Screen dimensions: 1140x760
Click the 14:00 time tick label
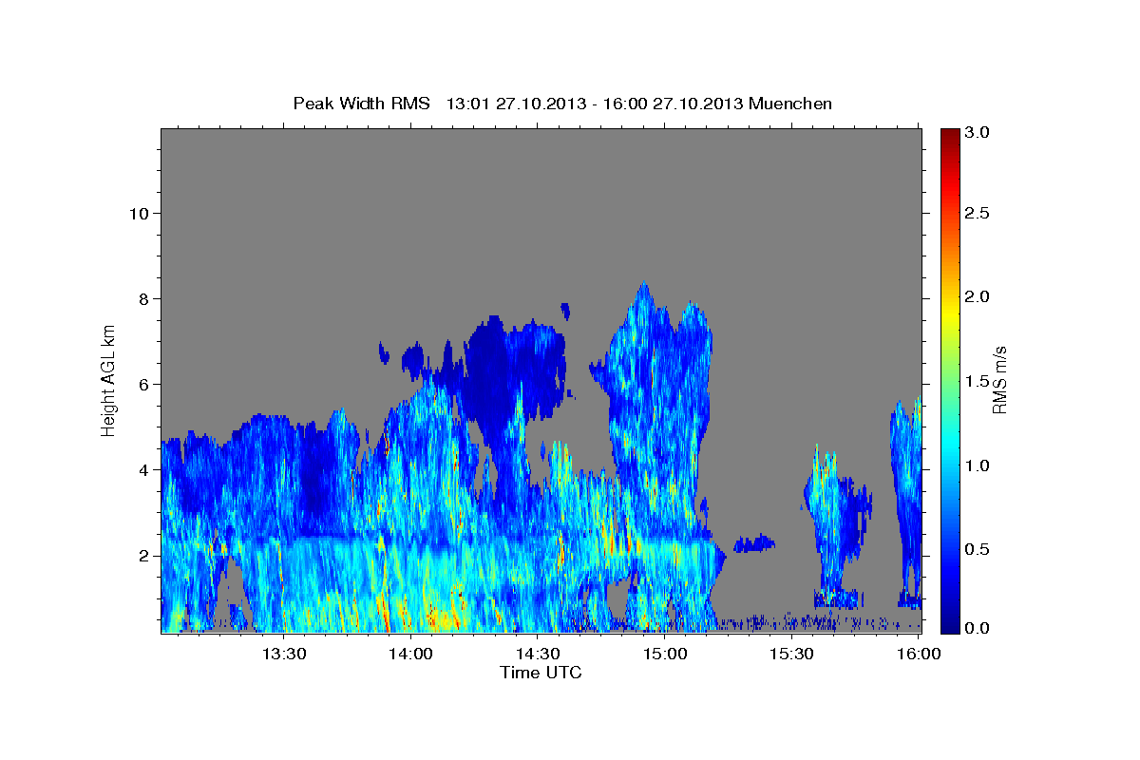pyautogui.click(x=410, y=654)
